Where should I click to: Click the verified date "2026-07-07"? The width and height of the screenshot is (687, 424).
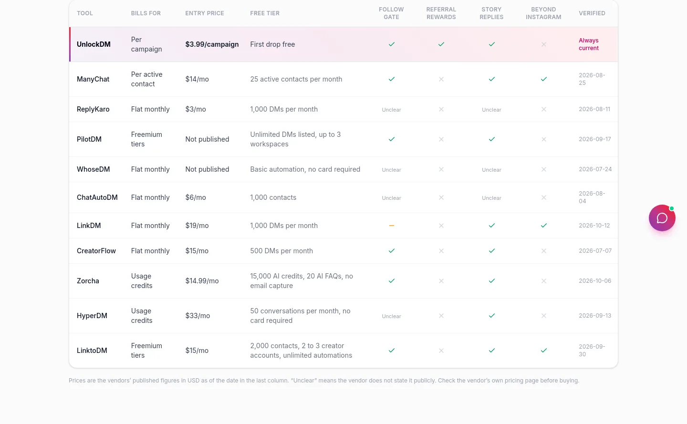[x=595, y=251]
